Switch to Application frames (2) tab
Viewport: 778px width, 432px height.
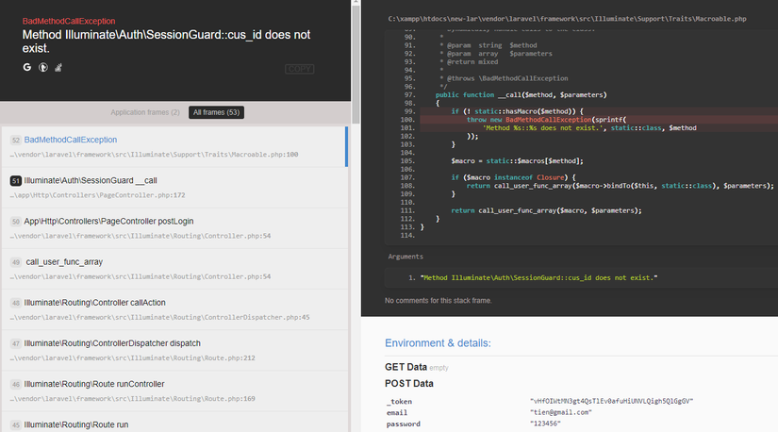point(145,112)
